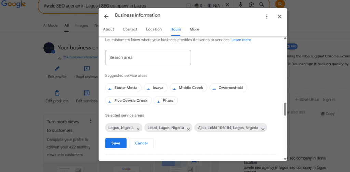Add Ebute-Metta suggested service area
350x172 pixels.
123,88
